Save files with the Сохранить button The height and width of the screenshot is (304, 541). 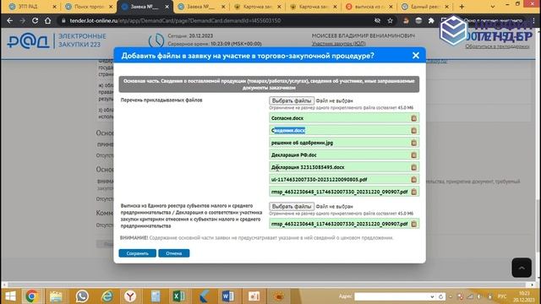click(x=137, y=253)
